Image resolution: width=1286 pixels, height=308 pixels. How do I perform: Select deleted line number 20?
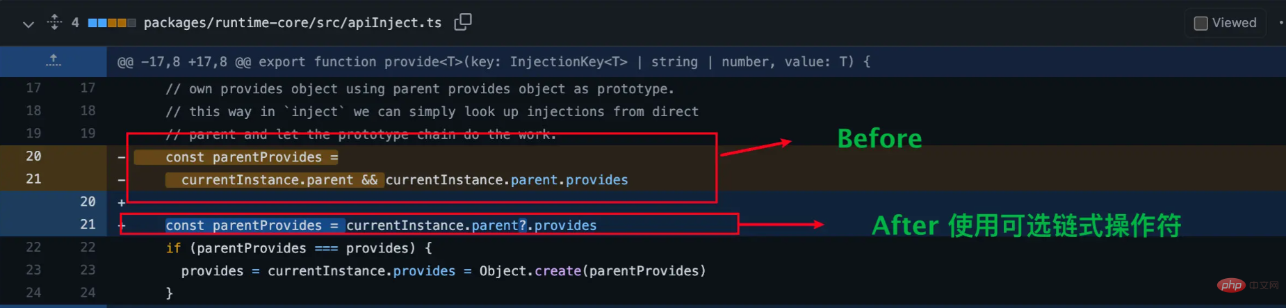33,156
